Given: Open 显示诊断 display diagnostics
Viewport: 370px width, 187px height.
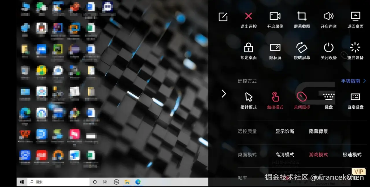Looking at the screenshot, I should pyautogui.click(x=285, y=131).
